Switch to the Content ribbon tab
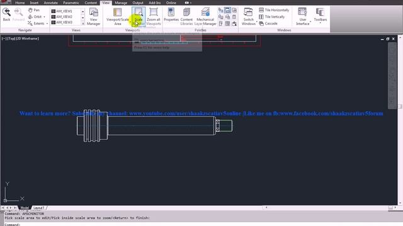Image resolution: width=403 pixels, height=226 pixels. (x=91, y=3)
